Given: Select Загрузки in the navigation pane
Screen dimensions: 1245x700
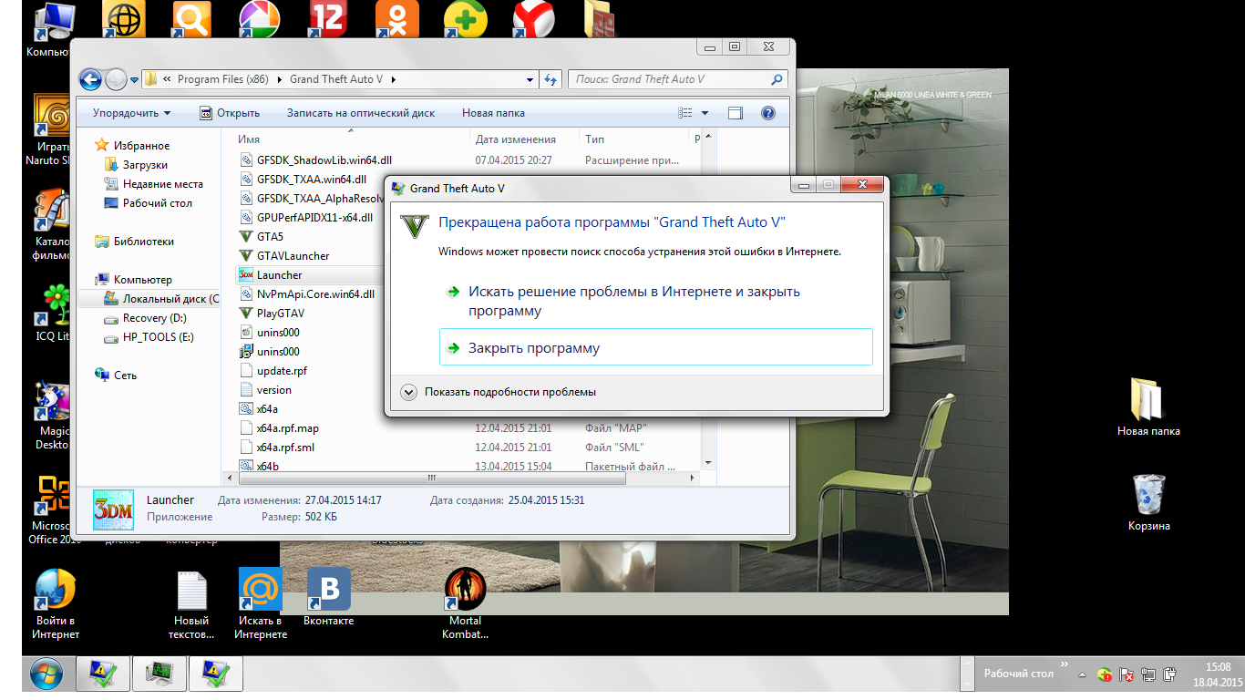Looking at the screenshot, I should click(x=137, y=165).
